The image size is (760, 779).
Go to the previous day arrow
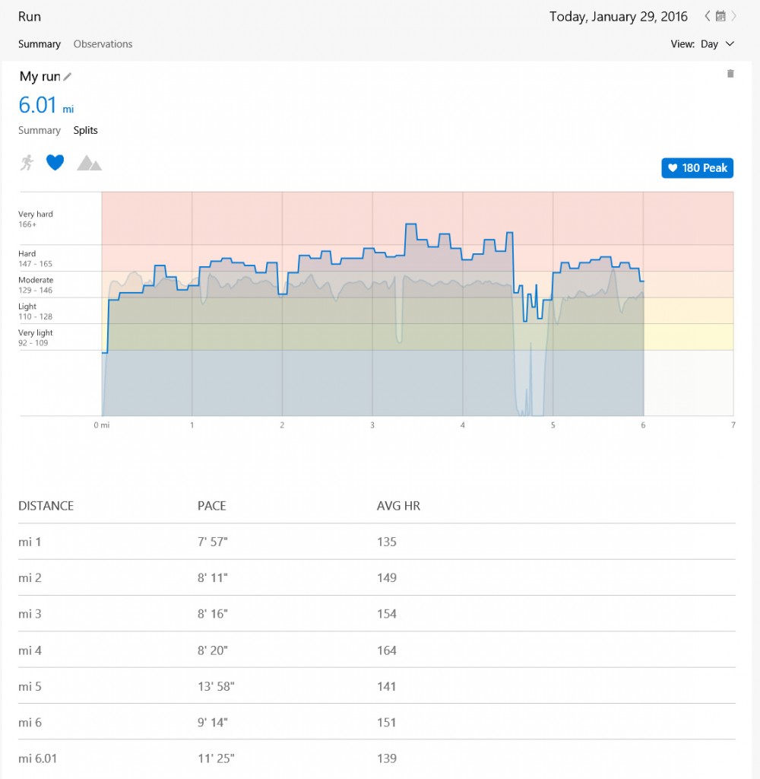click(707, 16)
